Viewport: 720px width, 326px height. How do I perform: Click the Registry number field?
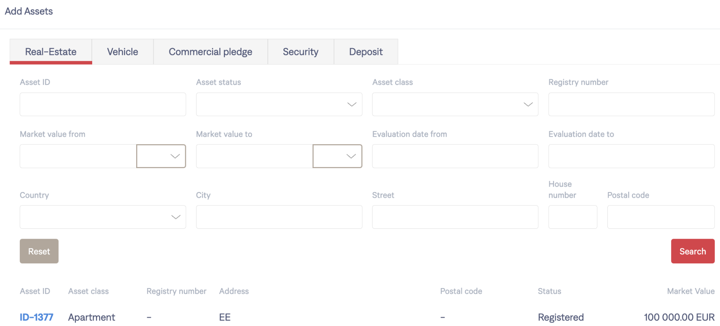(631, 104)
